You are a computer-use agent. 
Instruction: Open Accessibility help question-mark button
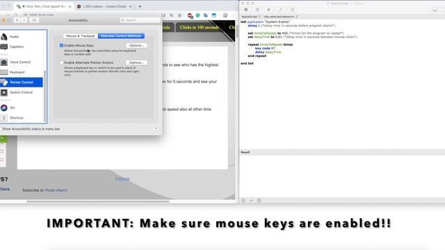tap(156, 129)
